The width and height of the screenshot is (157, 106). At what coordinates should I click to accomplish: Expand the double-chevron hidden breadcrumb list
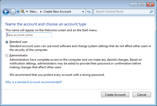point(27,12)
